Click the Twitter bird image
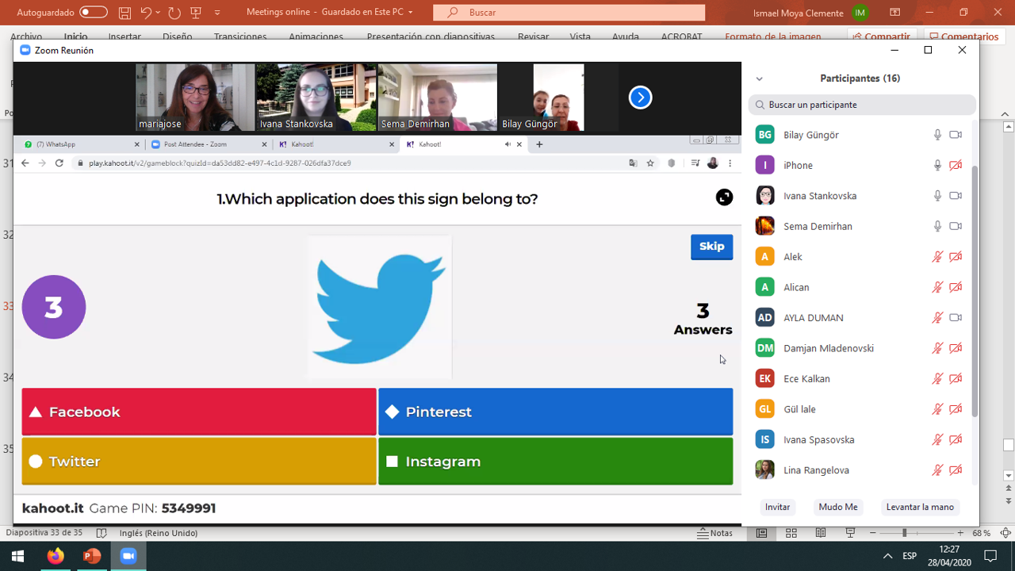 380,307
